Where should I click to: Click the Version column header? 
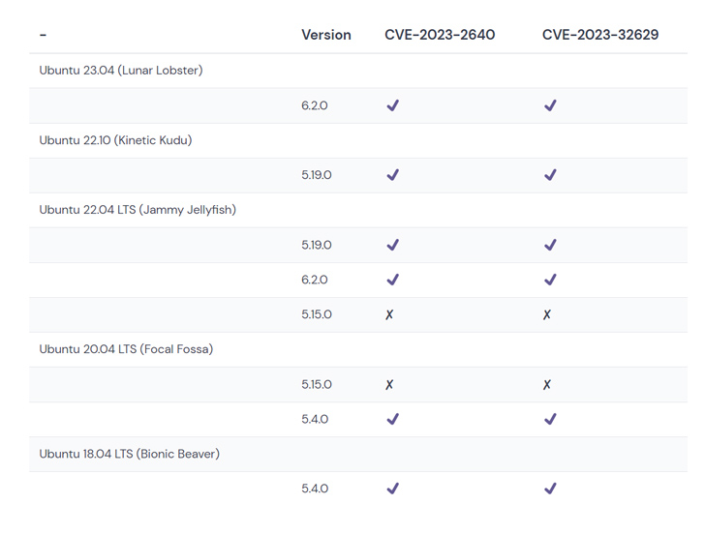point(326,35)
